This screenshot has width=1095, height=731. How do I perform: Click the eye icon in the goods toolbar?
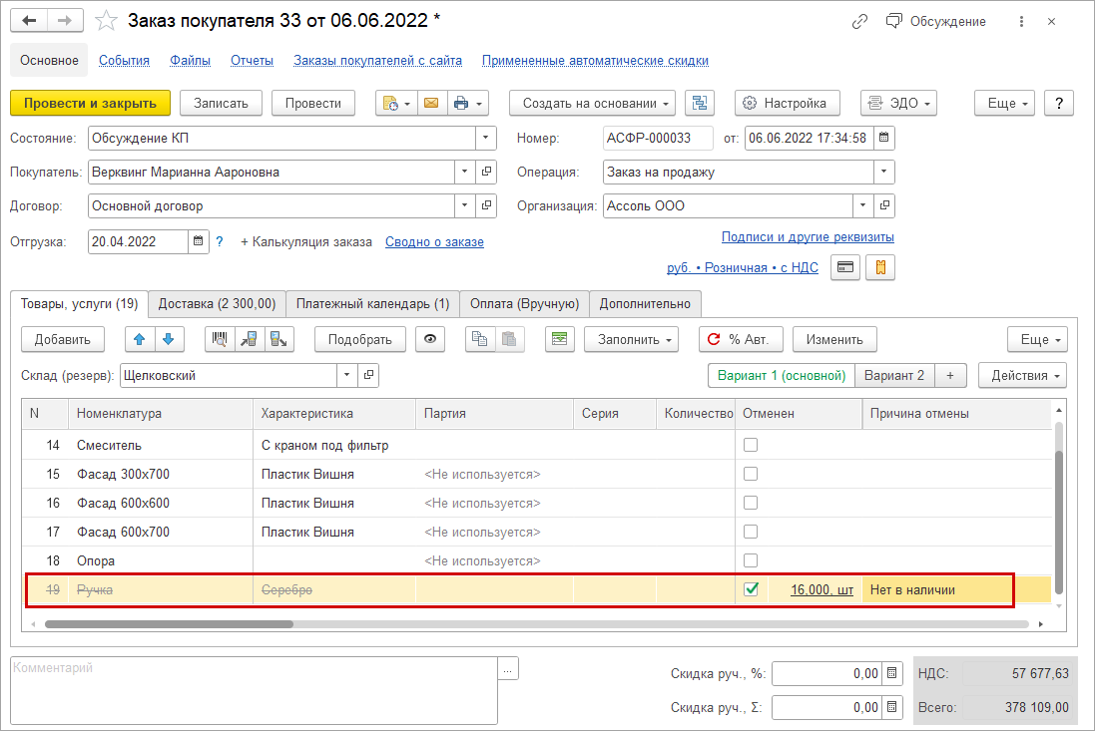pos(430,339)
